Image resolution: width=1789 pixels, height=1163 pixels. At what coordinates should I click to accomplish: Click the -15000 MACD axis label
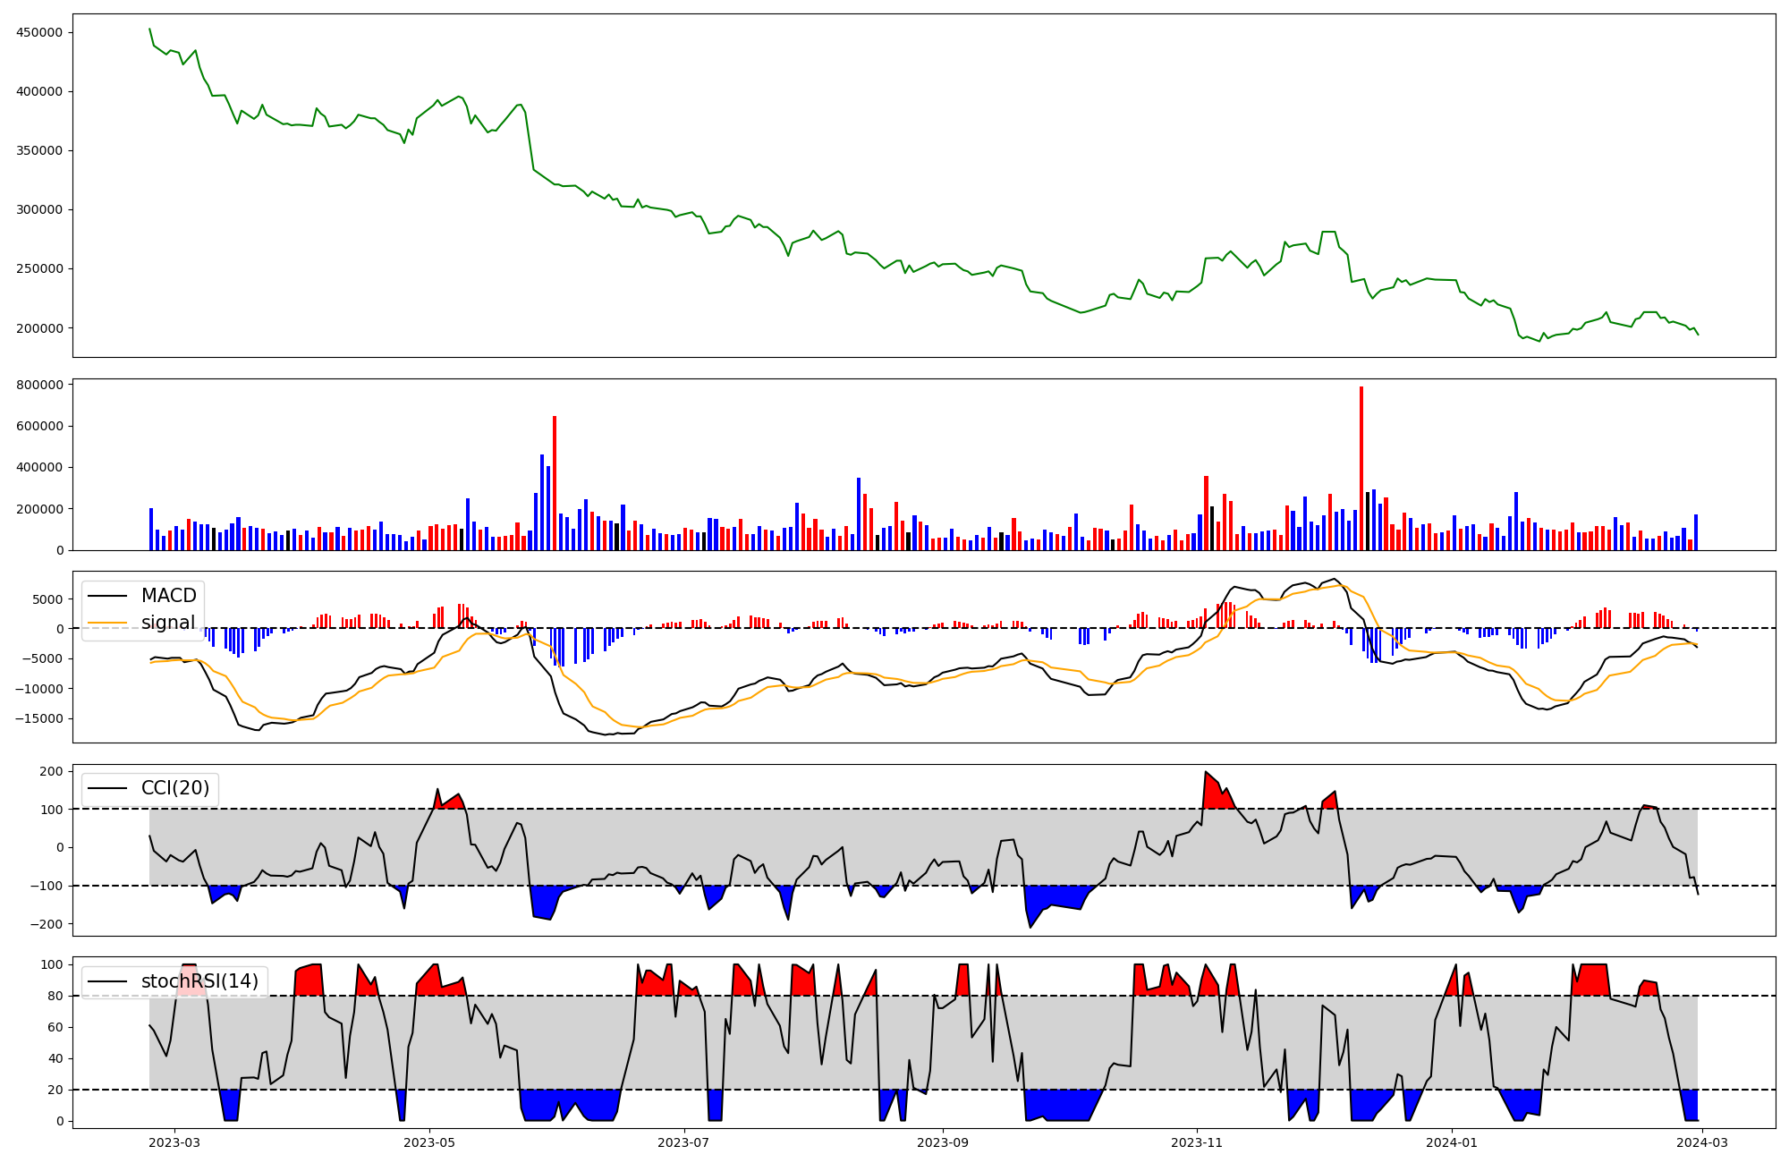click(x=38, y=718)
